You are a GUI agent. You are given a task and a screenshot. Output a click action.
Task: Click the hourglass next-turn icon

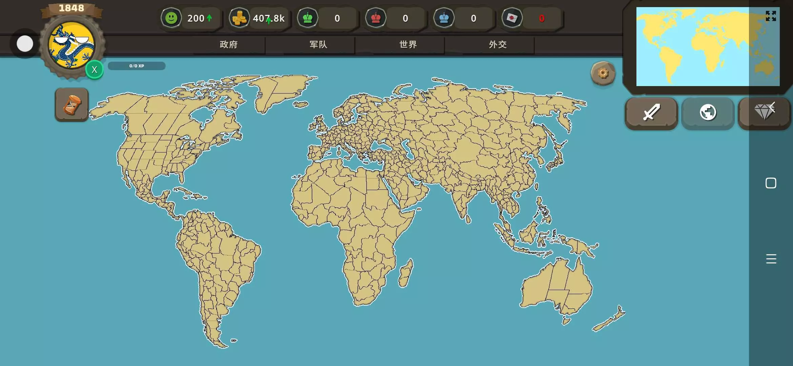(x=72, y=105)
